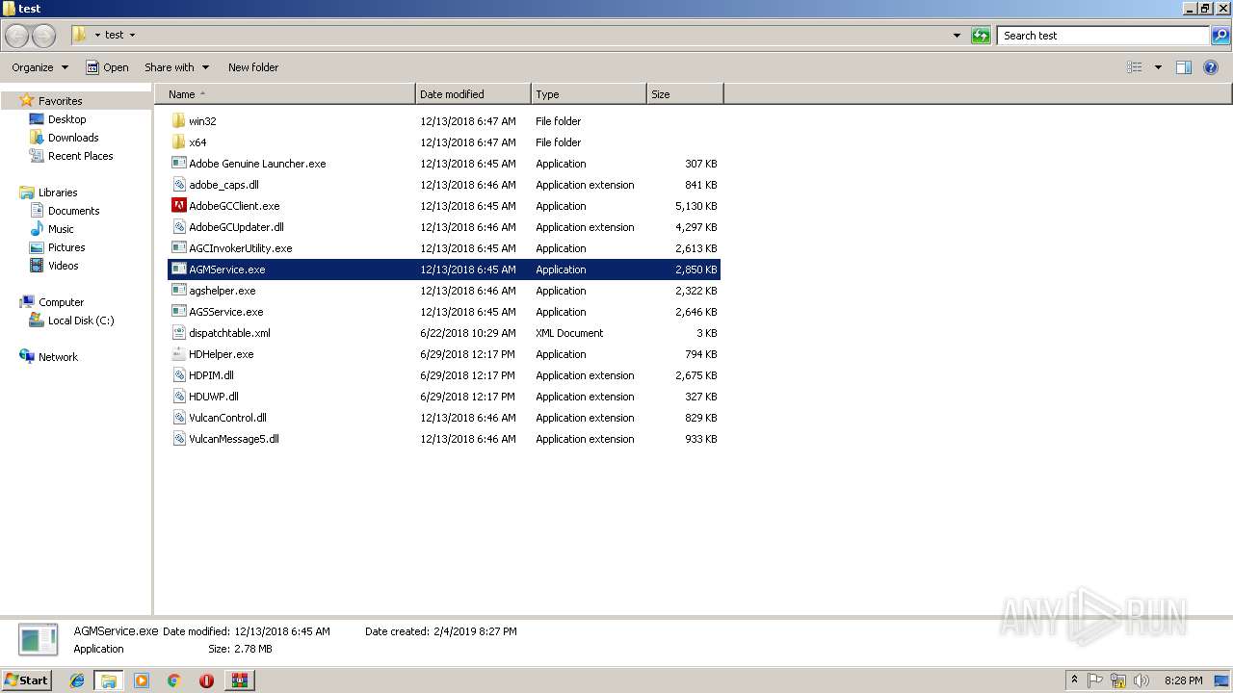Screen dimensions: 1233x693
Task: Select the AGCInvokerUtility.exe file name
Action: 240,248
